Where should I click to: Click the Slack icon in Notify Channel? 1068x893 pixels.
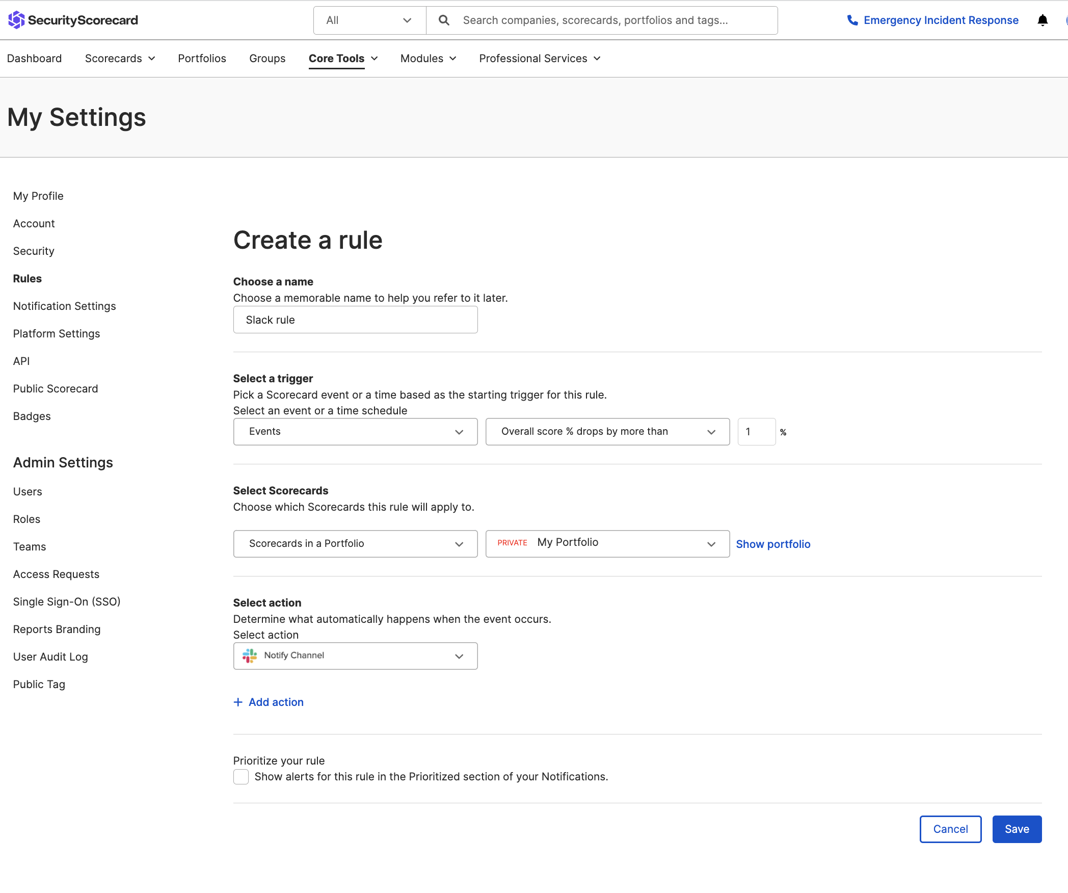[250, 655]
